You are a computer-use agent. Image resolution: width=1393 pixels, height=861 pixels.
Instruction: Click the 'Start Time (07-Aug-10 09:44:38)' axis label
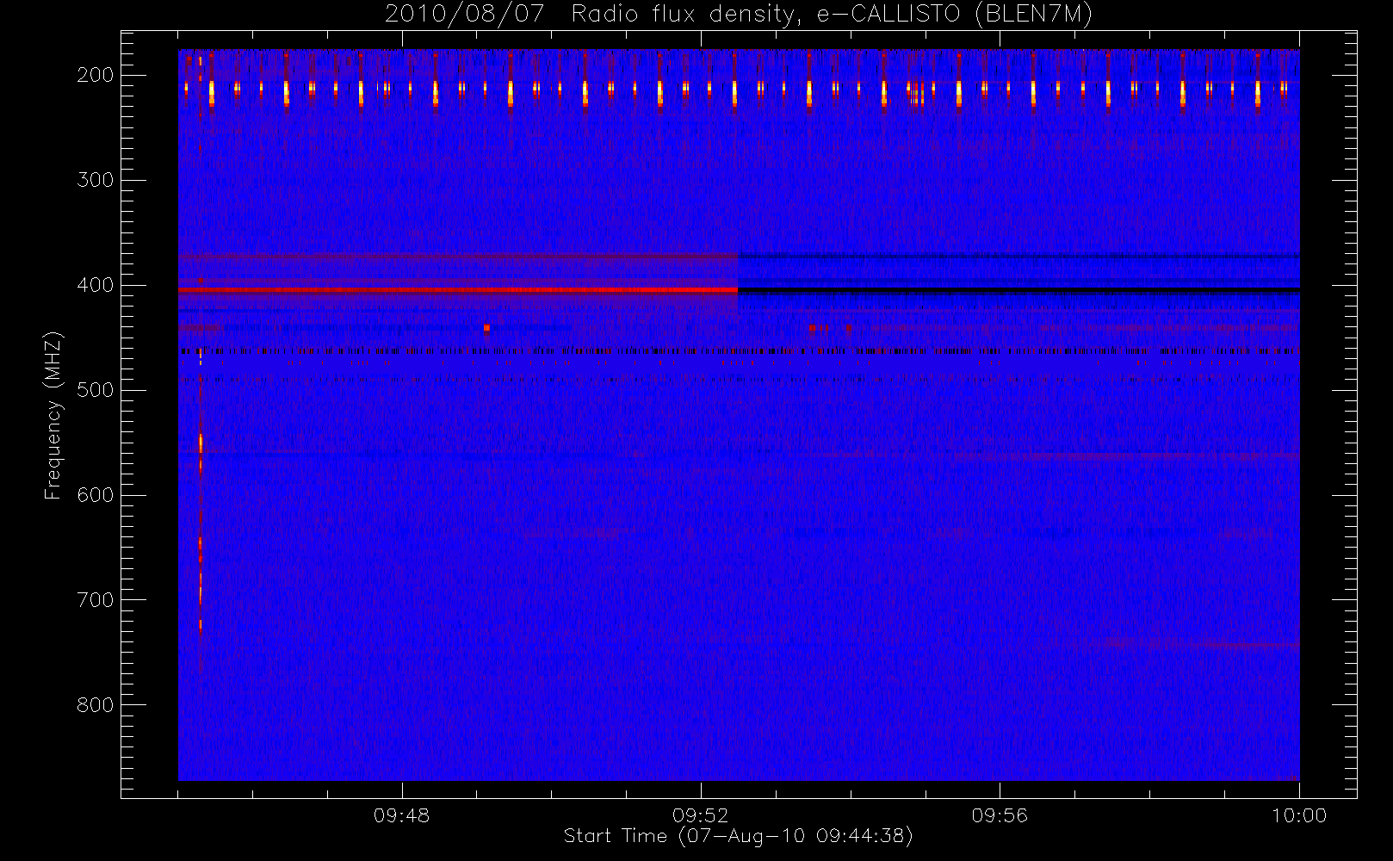tap(738, 836)
